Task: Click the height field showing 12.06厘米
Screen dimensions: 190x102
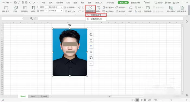Action: pos(54,7)
